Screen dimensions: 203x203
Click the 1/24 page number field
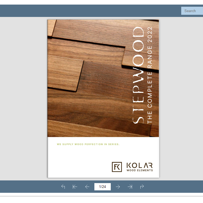[102, 187]
